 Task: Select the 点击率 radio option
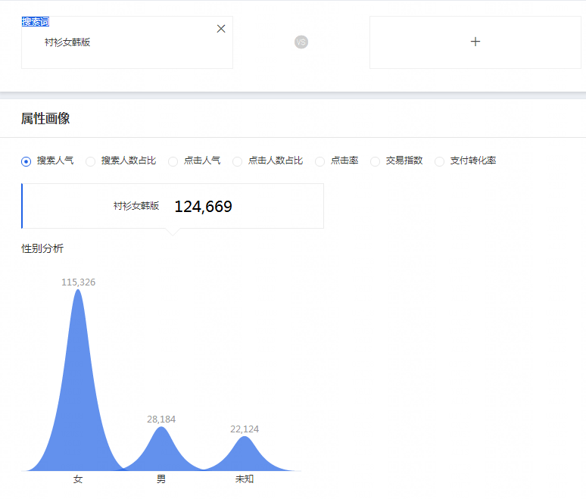point(320,161)
